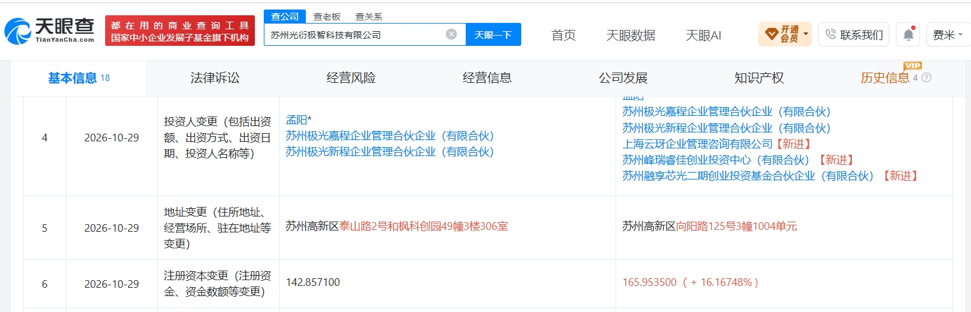The image size is (971, 312).
Task: Expand the 费米 user account dropdown
Action: coord(947,35)
